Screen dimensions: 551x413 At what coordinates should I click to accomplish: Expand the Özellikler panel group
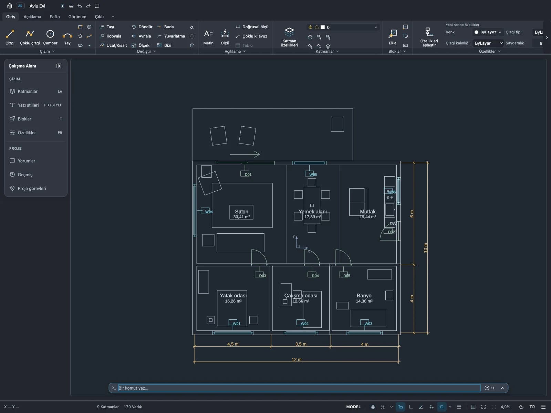(x=490, y=51)
